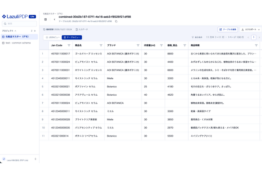Filter the 価格_税込 column
262x174 pixels.
[185, 45]
